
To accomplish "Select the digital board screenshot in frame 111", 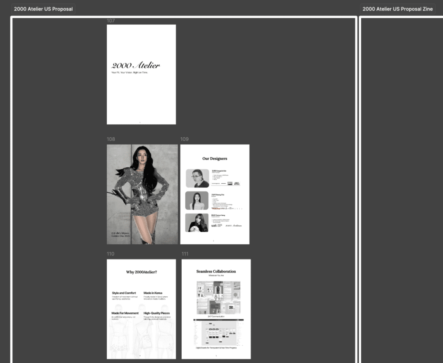I will click(218, 332).
